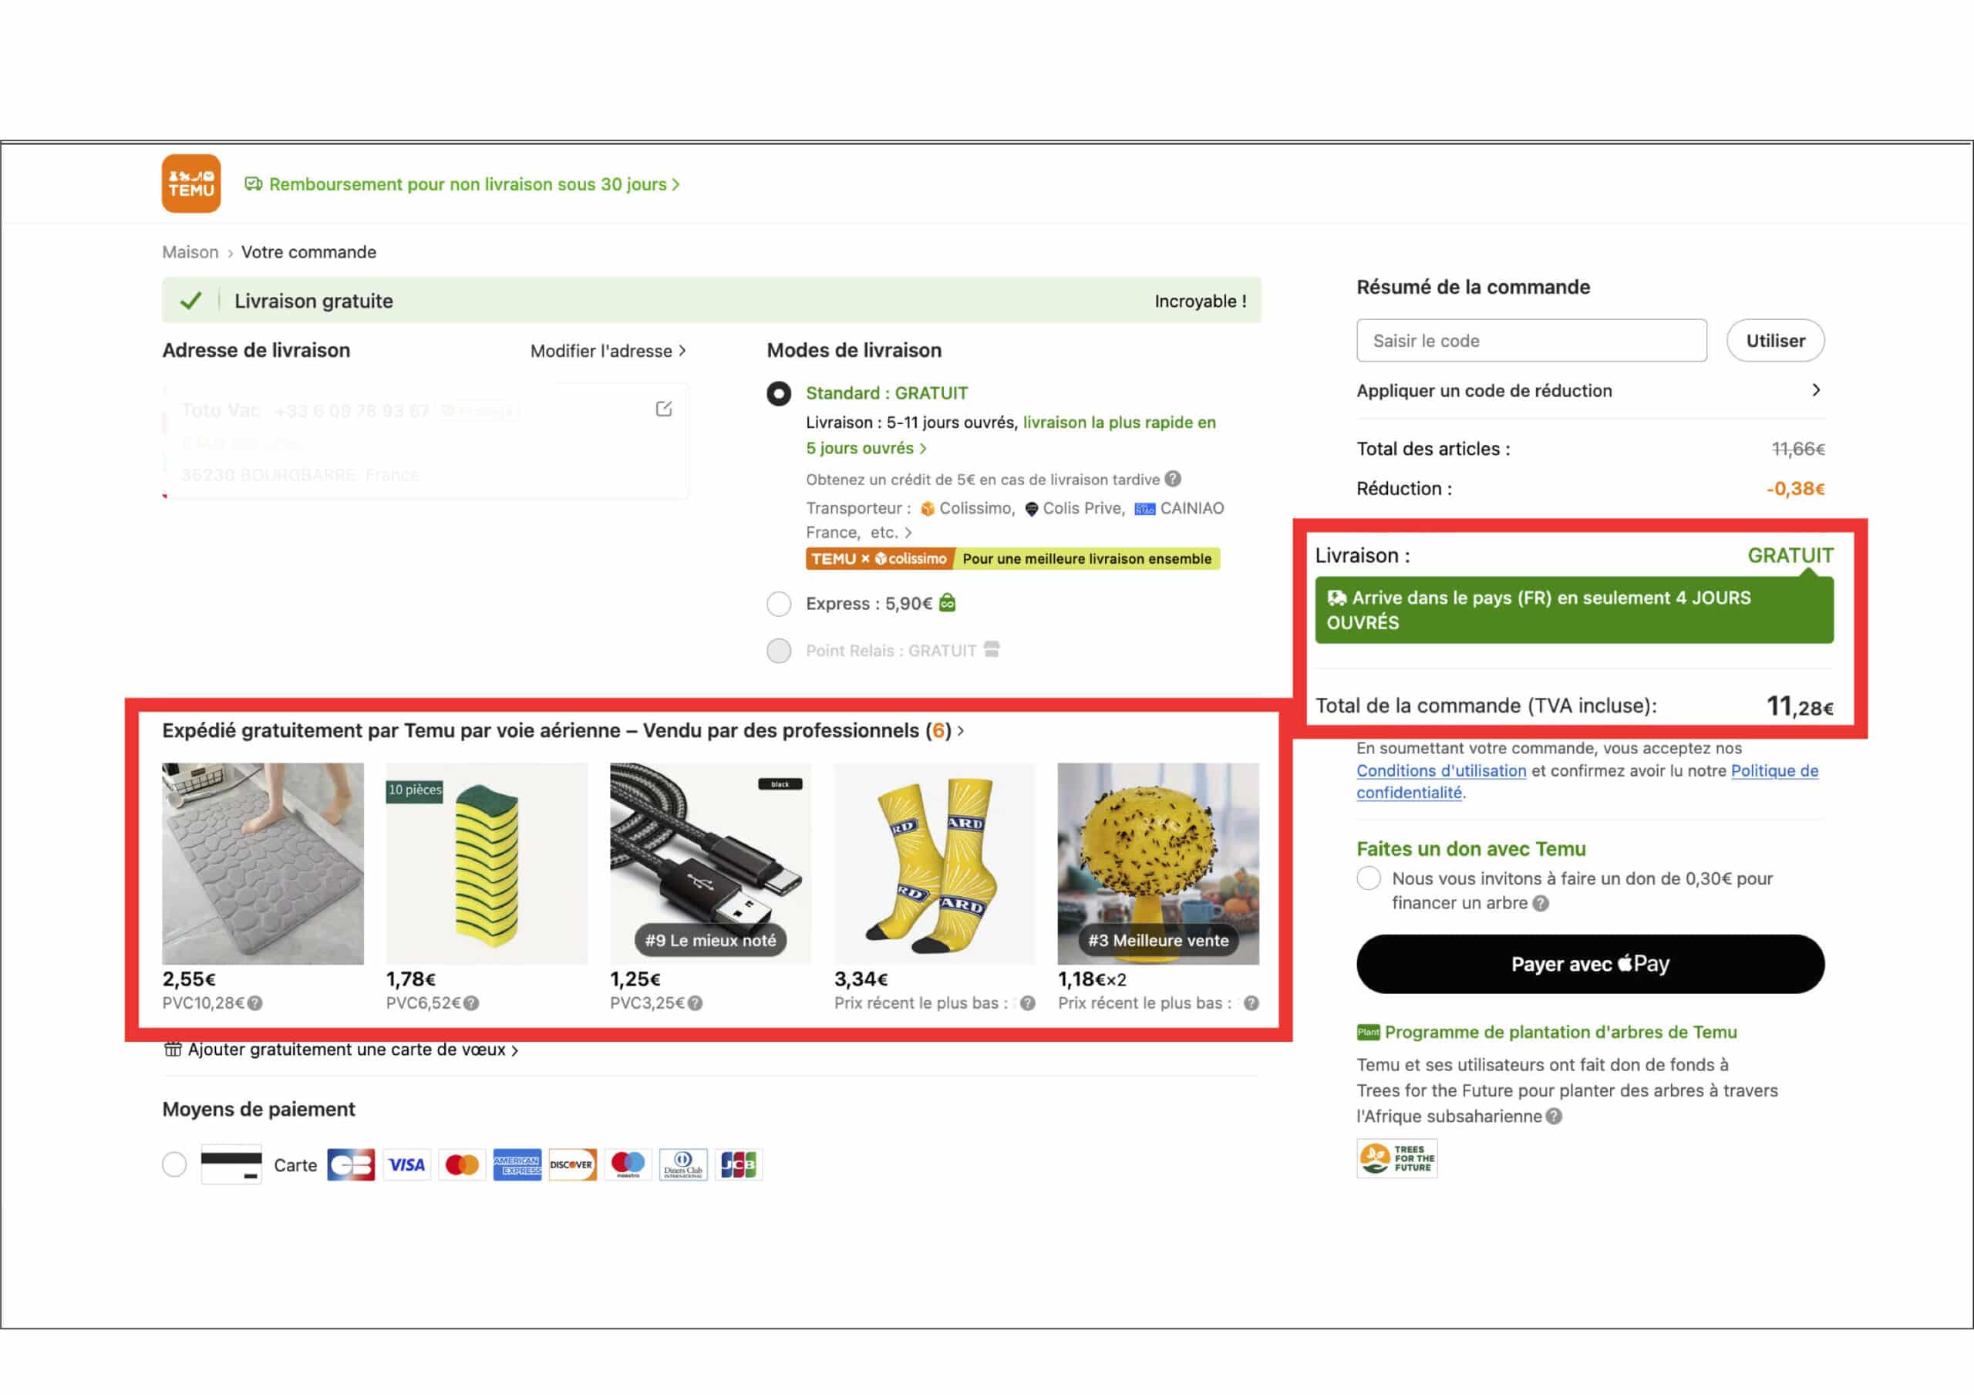This screenshot has width=1974, height=1395.
Task: Click the Trees for the Future logo
Action: click(1396, 1158)
